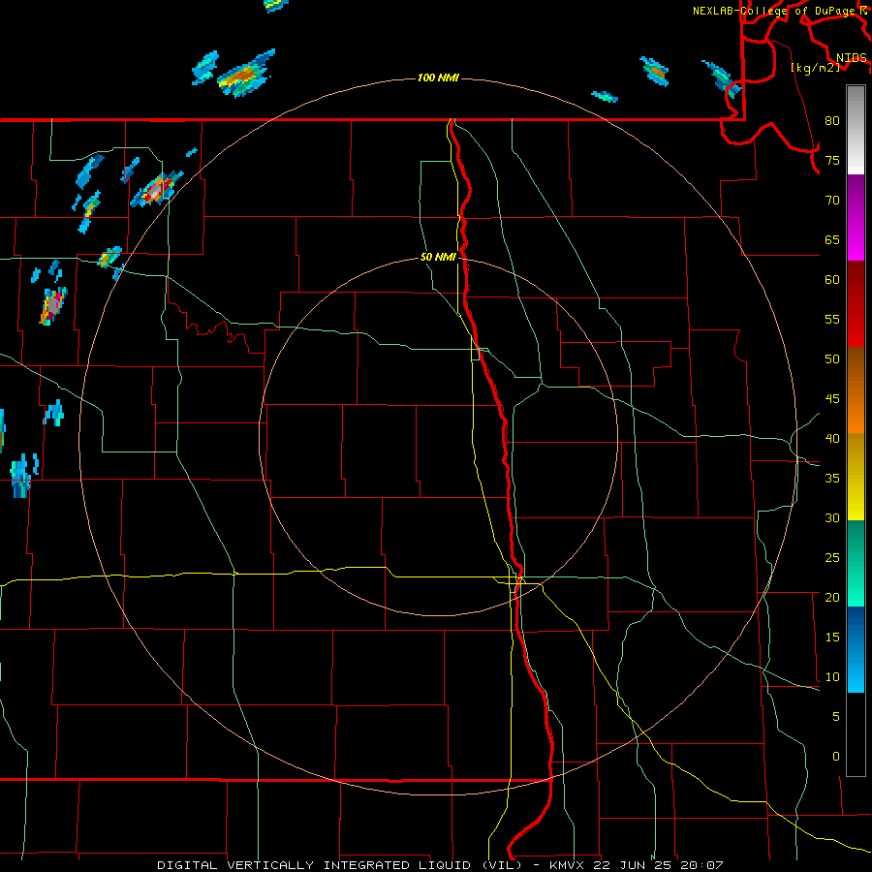Pick the white-gray top band of the color scale

pos(856,130)
